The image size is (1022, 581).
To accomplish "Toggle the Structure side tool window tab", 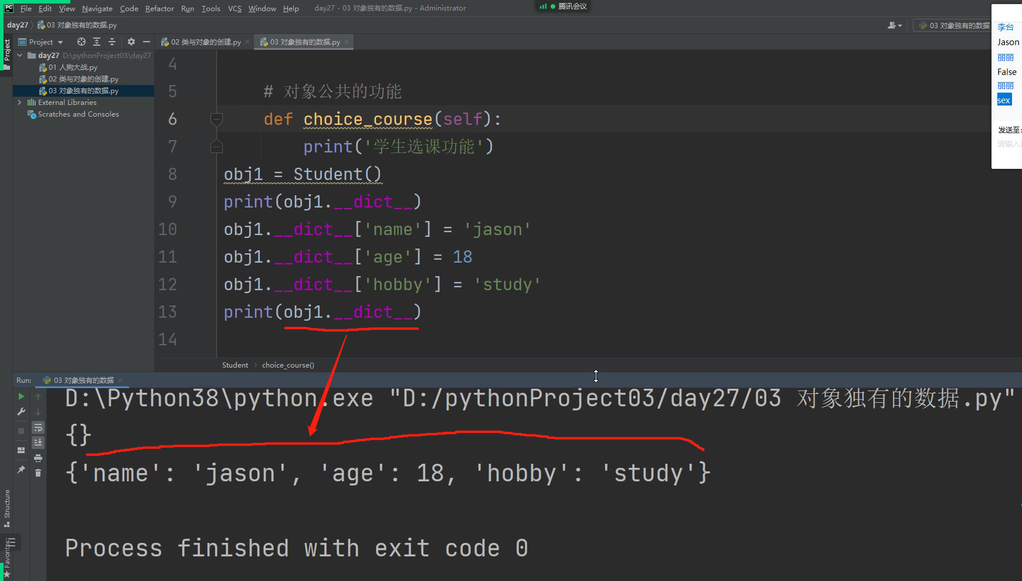I will click(x=6, y=508).
